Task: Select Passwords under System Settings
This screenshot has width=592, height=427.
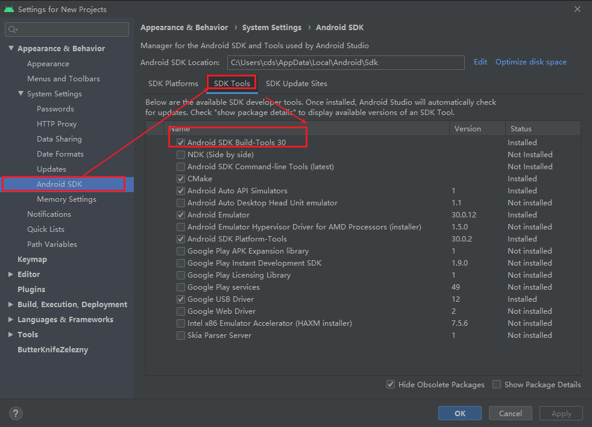Action: tap(55, 109)
